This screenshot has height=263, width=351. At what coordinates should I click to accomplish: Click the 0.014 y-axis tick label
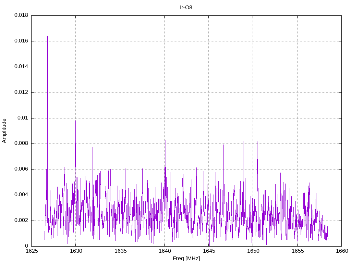[21, 67]
